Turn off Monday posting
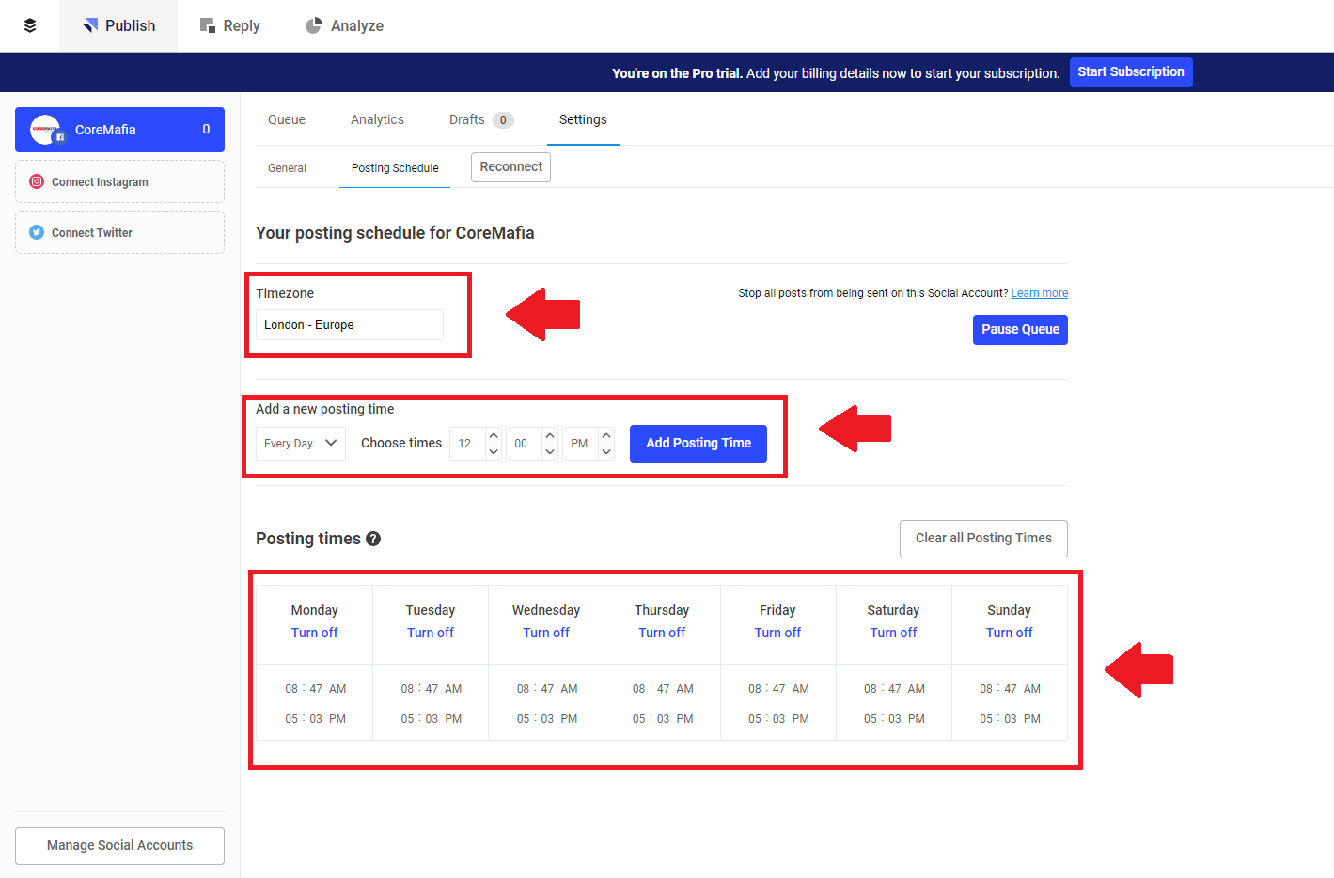The image size is (1334, 878). (314, 633)
